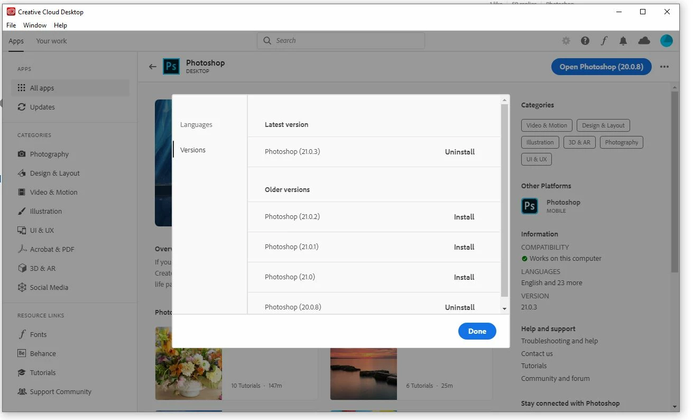Viewport: 693px width, 420px height.
Task: Select the 3D & AR tag
Action: pyautogui.click(x=579, y=142)
